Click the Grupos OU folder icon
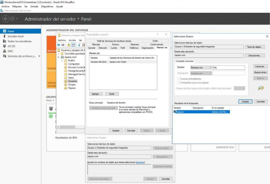270x184 pixels. 66,85
